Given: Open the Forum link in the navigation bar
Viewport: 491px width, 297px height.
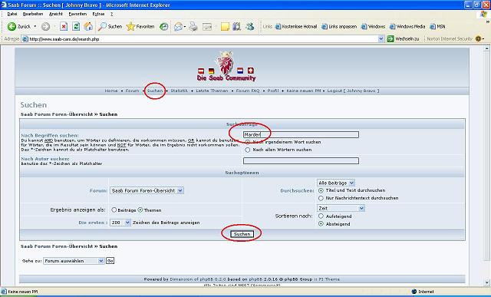Looking at the screenshot, I should point(132,91).
